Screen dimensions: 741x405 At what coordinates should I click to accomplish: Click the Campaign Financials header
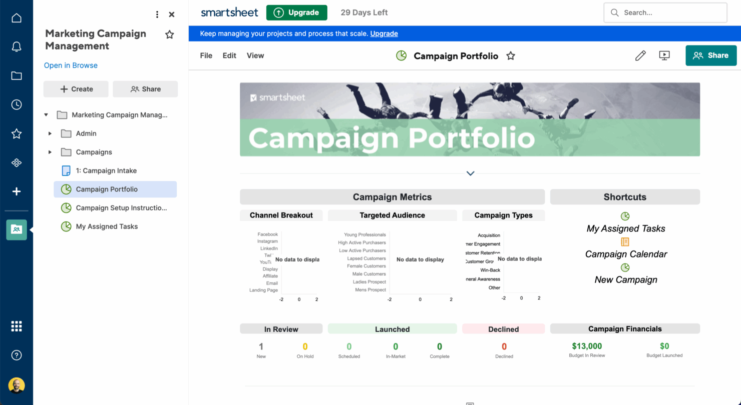click(x=625, y=329)
